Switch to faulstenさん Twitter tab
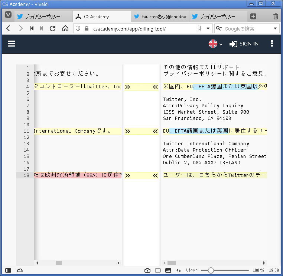 [160, 16]
